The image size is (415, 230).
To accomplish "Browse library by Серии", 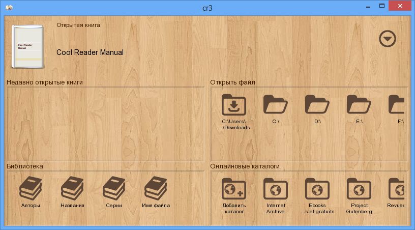I will tap(114, 188).
